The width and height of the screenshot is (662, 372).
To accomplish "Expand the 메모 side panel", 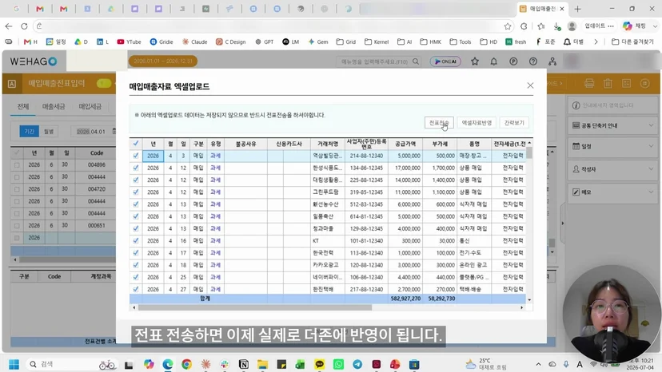I will pos(612,192).
